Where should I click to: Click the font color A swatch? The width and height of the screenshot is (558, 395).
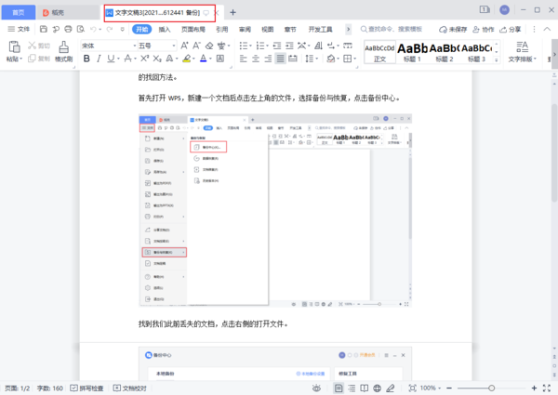(x=203, y=59)
